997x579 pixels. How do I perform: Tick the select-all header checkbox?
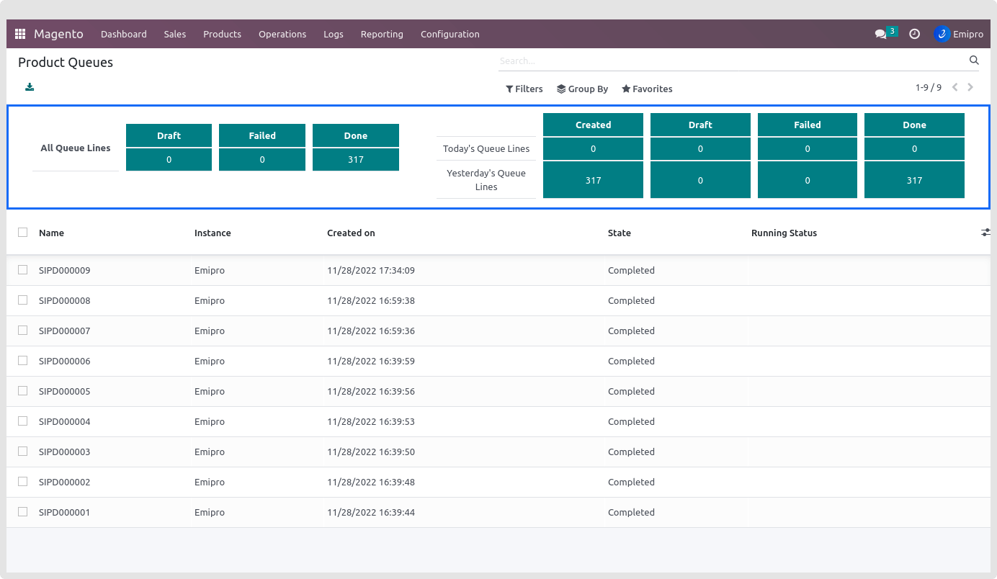(x=23, y=233)
